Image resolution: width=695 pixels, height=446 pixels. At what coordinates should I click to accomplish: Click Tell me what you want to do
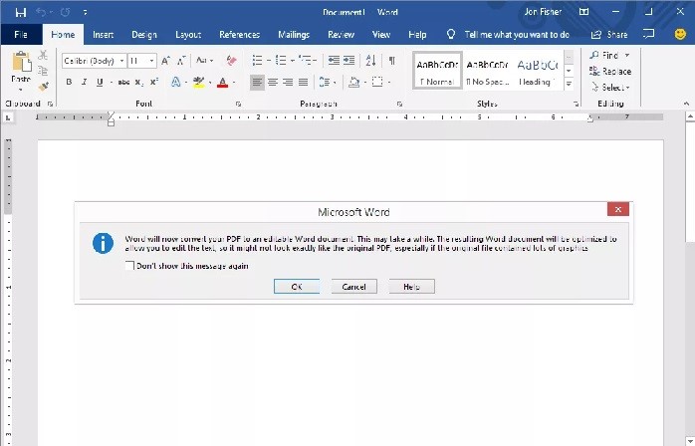pyautogui.click(x=517, y=35)
